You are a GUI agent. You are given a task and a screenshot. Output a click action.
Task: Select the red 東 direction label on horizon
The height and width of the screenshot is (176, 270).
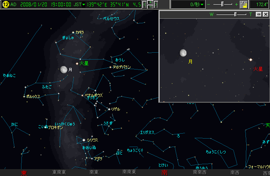(x=24, y=173)
